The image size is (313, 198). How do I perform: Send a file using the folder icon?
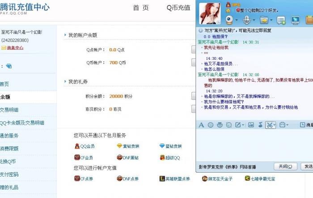click(264, 20)
